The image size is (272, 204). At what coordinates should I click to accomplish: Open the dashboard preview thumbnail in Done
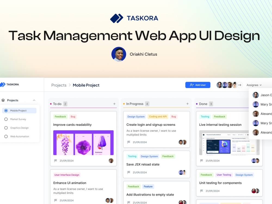pyautogui.click(x=229, y=143)
